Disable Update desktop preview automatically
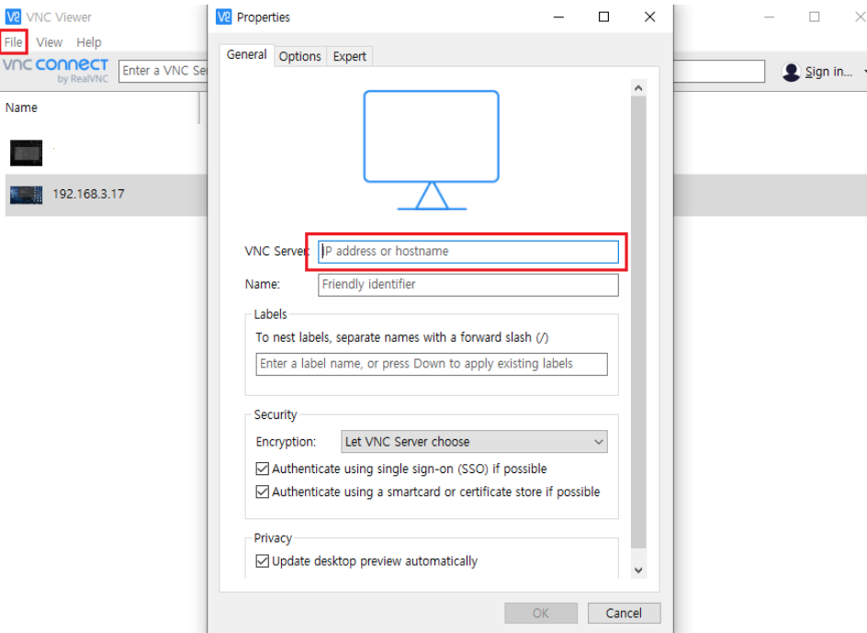The image size is (867, 633). (x=262, y=561)
